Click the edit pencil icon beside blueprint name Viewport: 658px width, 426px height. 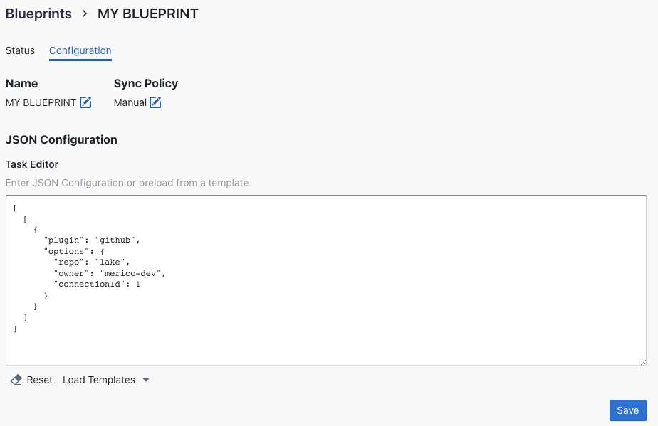pos(85,102)
